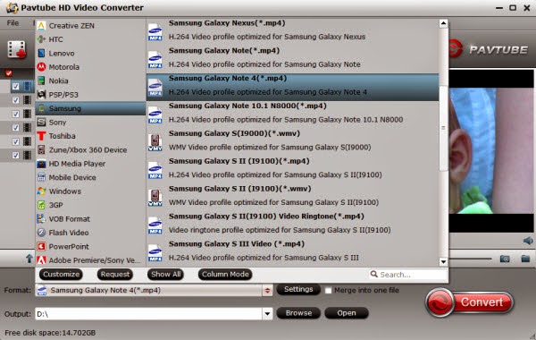Click the Open output folder button

tap(347, 313)
